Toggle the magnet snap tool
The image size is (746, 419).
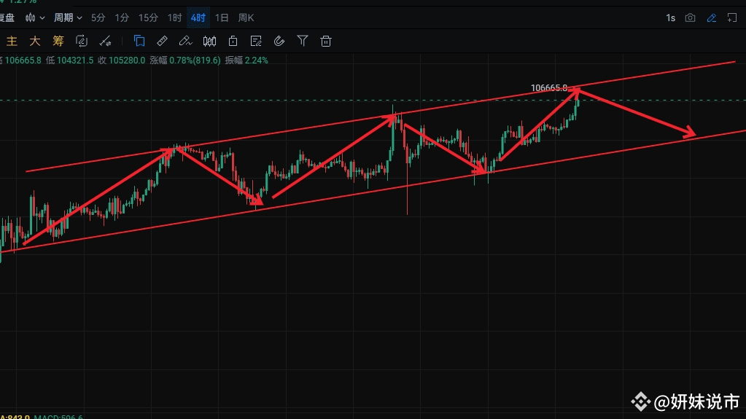(x=279, y=42)
